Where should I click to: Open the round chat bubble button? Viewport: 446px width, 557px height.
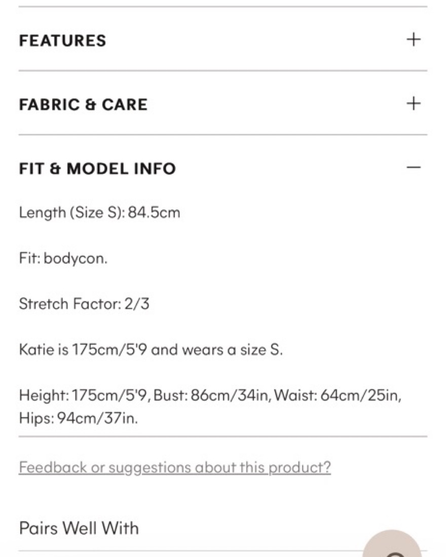[393, 543]
